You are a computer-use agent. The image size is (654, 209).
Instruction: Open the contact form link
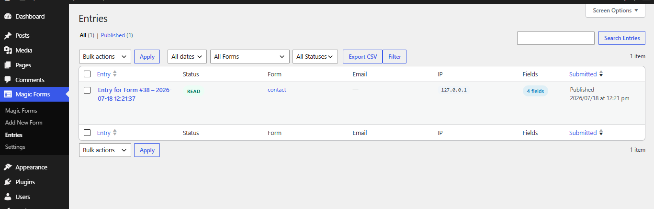[277, 90]
